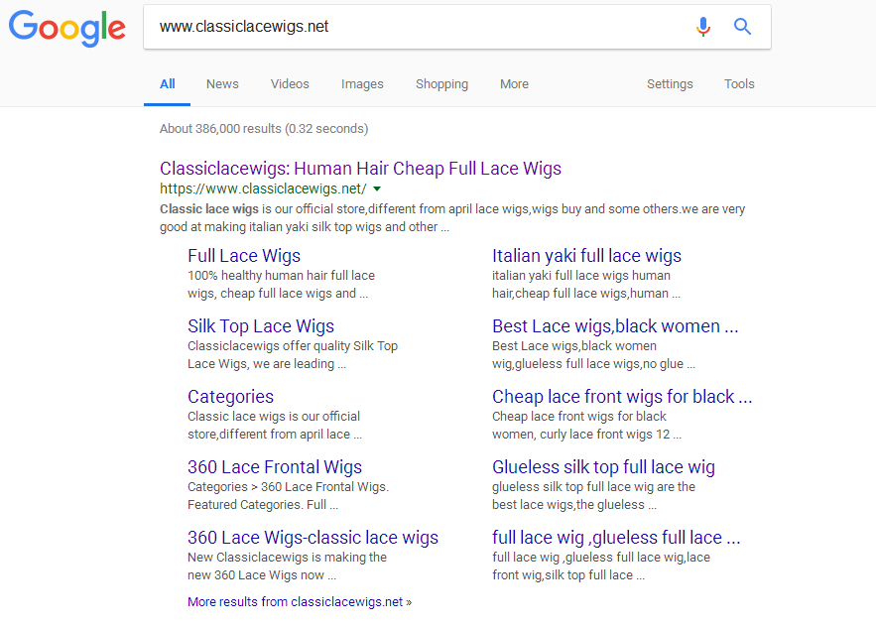
Task: Submit search with the magnifying glass icon
Action: 742,26
